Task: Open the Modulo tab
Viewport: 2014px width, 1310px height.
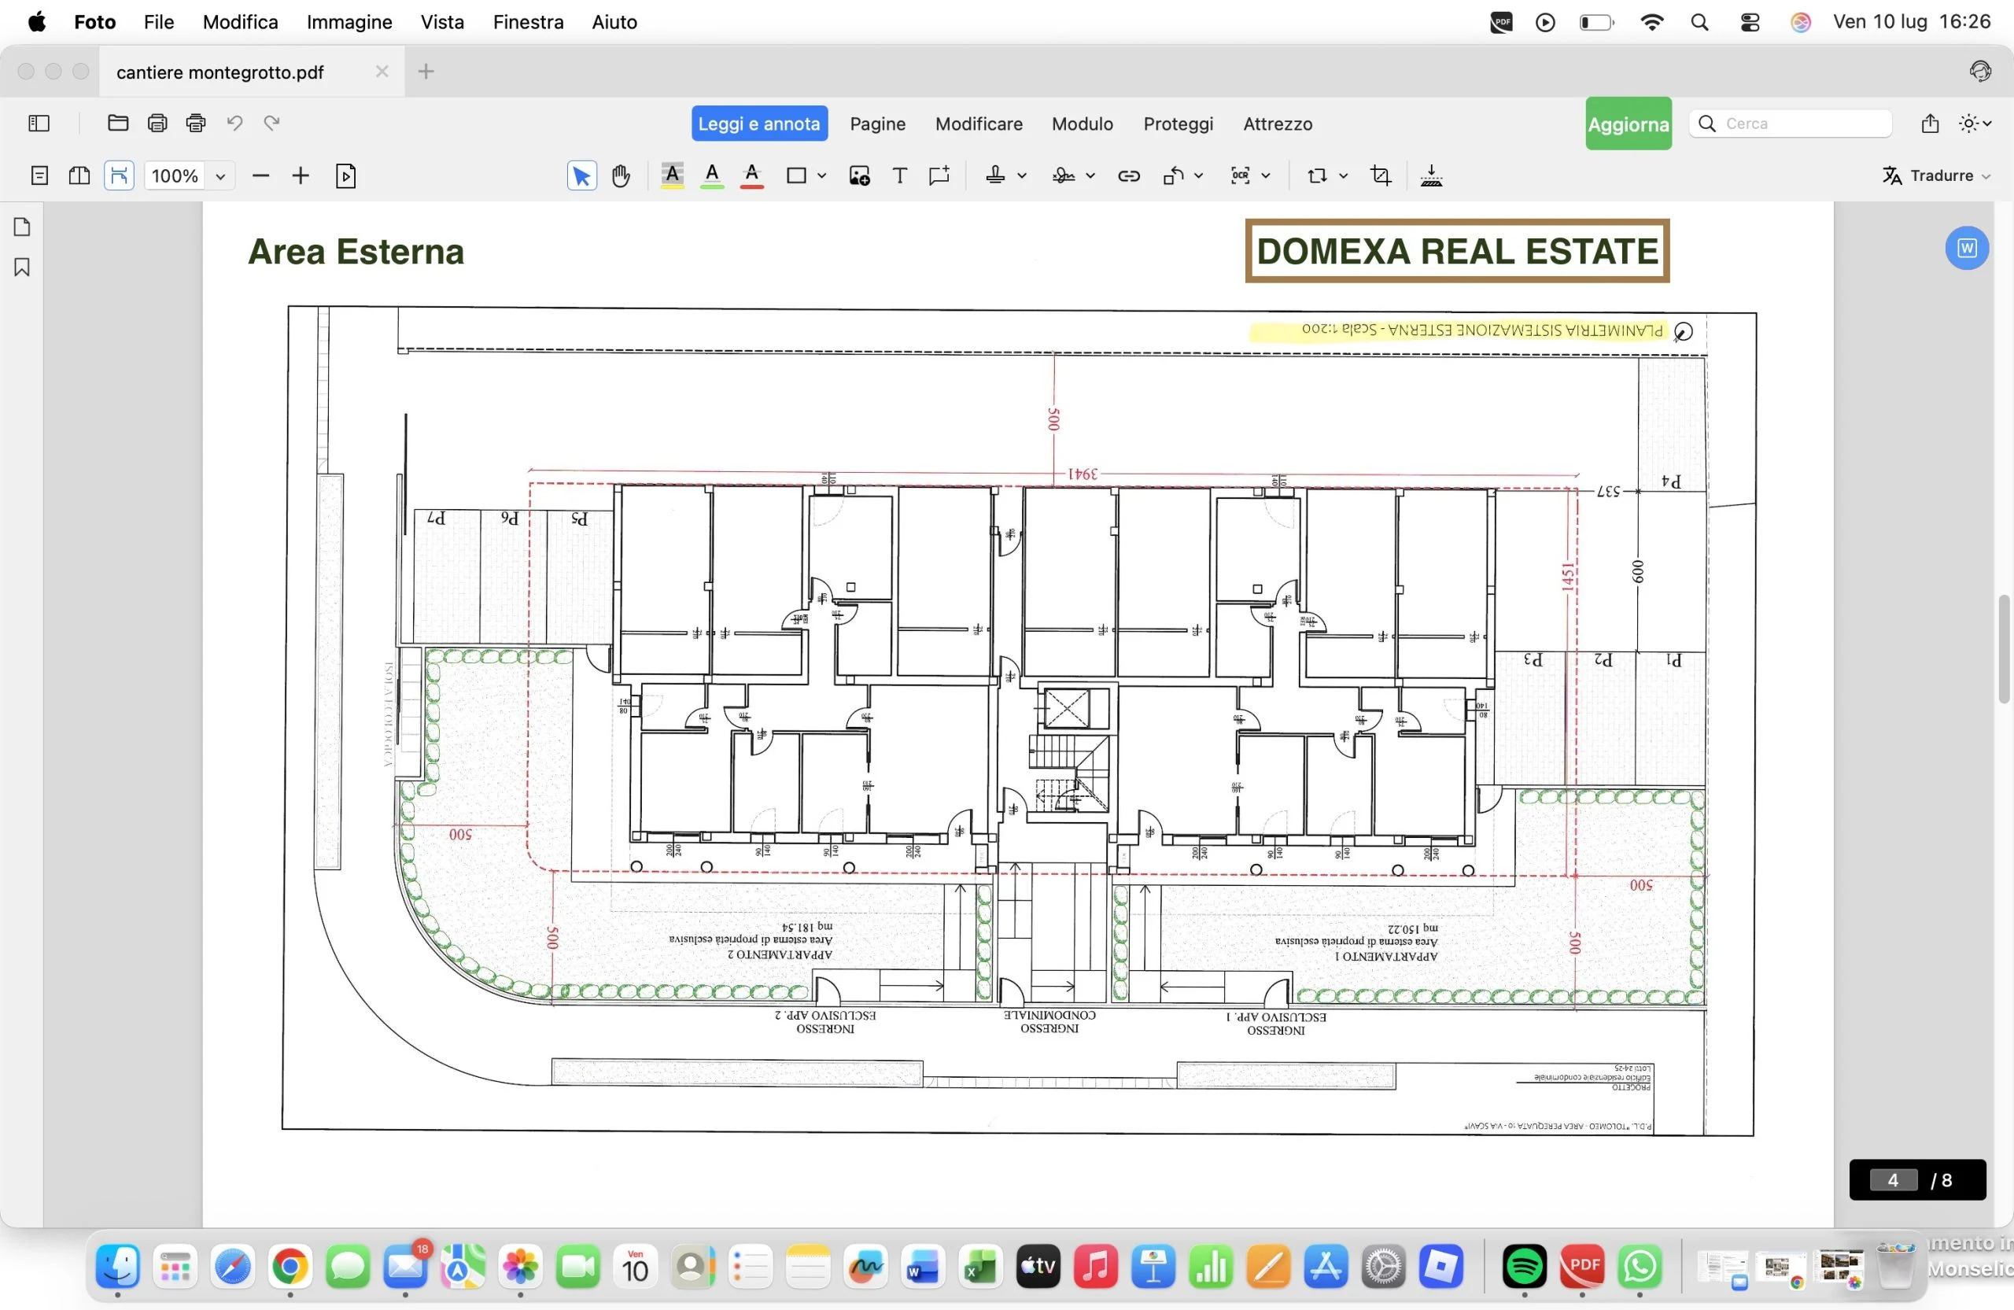Action: pos(1083,124)
